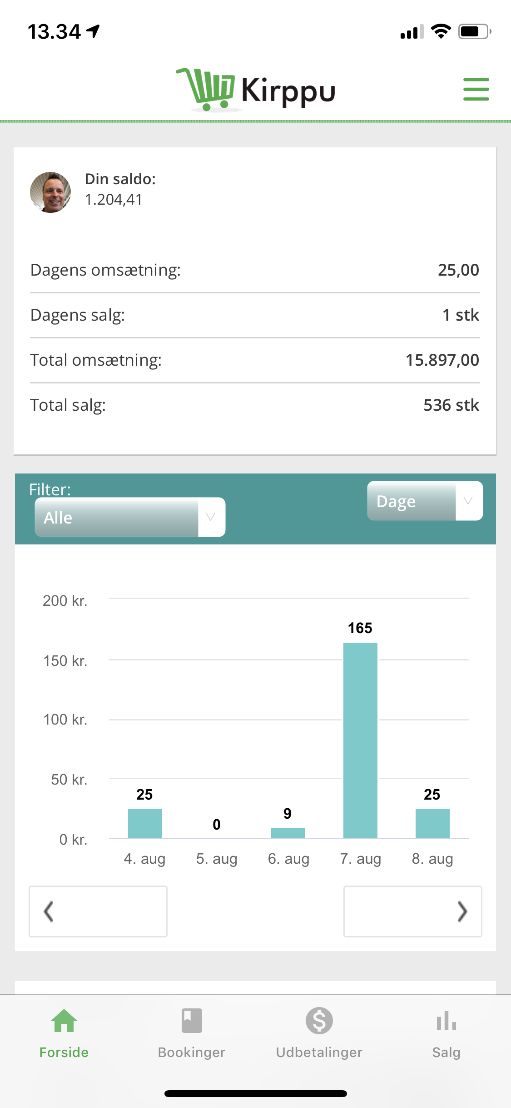Tap the 4. aug chart bar
Viewport: 511px width, 1108px height.
[145, 823]
